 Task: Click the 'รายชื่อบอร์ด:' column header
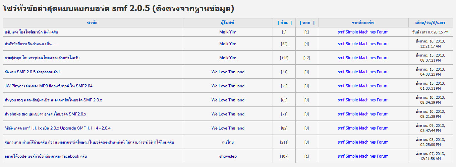[363, 23]
